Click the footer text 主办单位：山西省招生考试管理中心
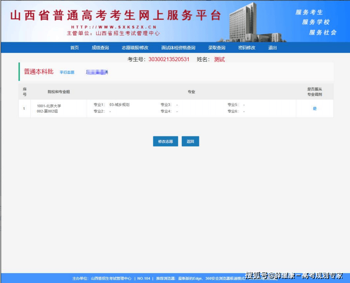The height and width of the screenshot is (283, 350). pyautogui.click(x=102, y=278)
